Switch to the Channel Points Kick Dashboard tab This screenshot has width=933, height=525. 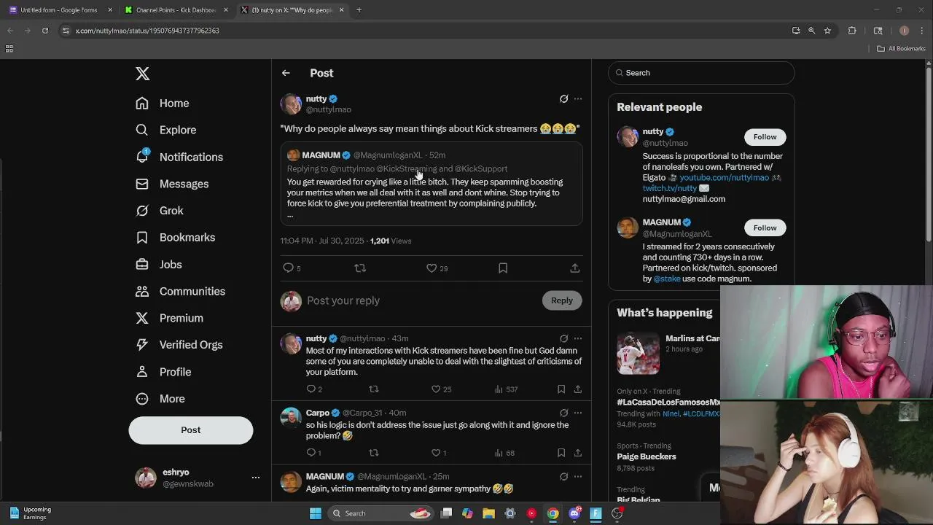click(x=175, y=10)
